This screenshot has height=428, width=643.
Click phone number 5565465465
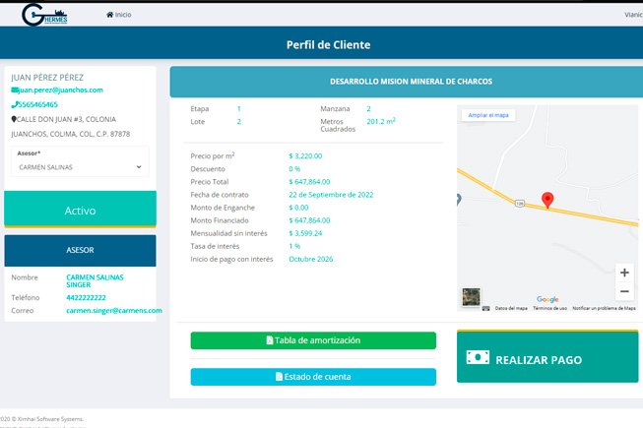pyautogui.click(x=37, y=104)
